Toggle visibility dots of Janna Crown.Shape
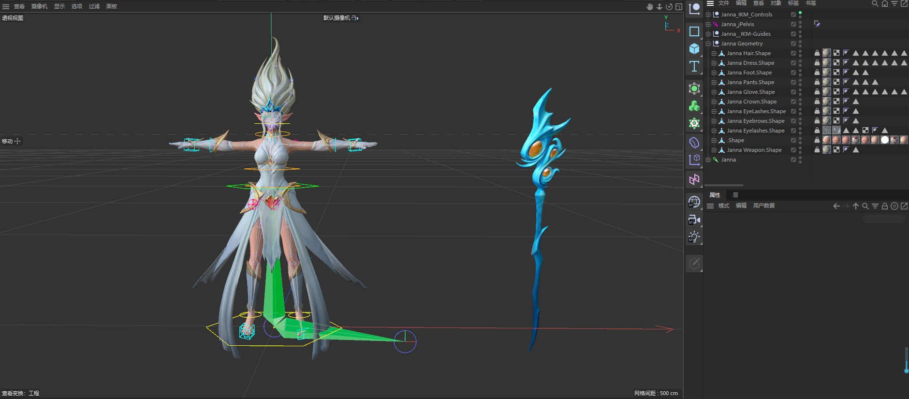909x399 pixels. 800,102
